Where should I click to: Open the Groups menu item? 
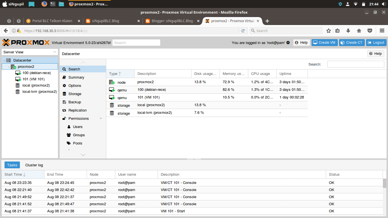tap(83, 135)
